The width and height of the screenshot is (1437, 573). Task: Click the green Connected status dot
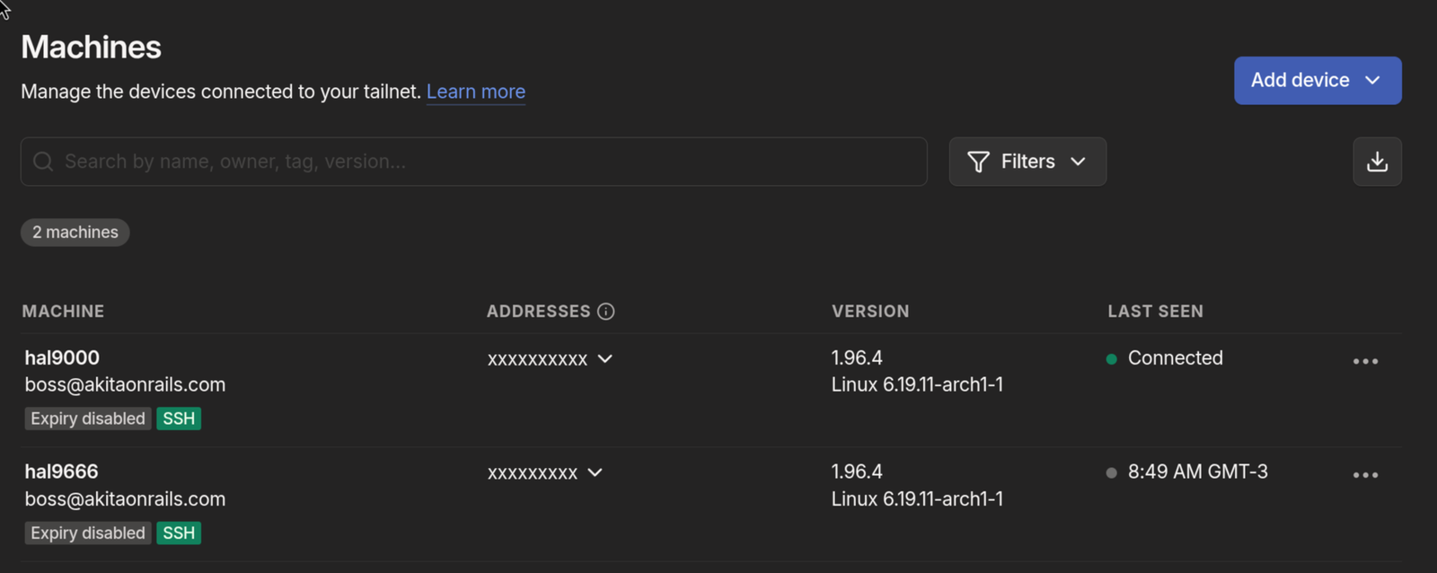pyautogui.click(x=1111, y=359)
